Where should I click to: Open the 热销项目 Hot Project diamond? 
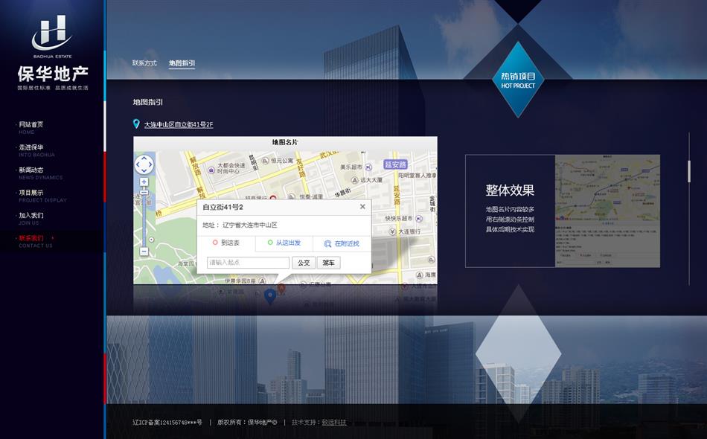518,80
